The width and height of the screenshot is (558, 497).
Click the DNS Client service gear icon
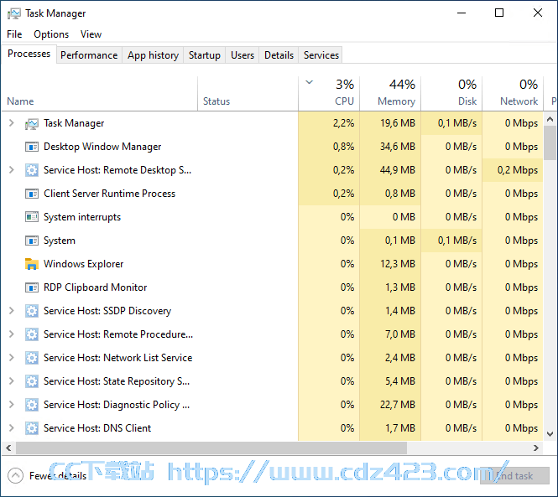(x=32, y=428)
